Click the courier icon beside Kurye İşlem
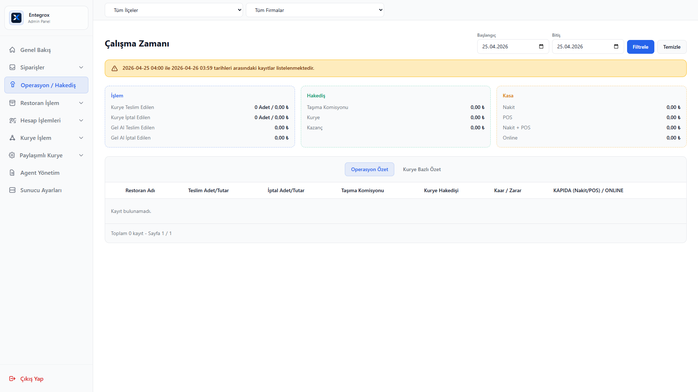This screenshot has height=392, width=698. (x=12, y=138)
